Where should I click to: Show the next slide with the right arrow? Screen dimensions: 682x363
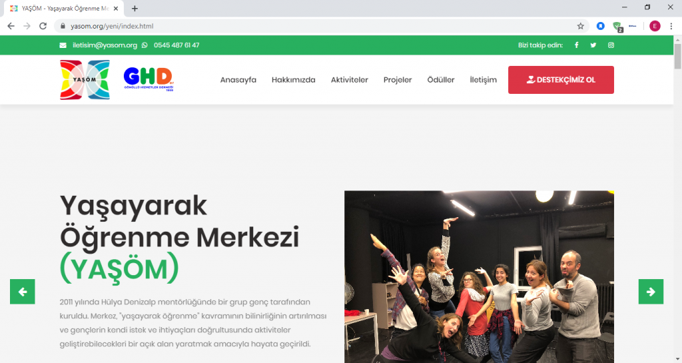pyautogui.click(x=651, y=292)
